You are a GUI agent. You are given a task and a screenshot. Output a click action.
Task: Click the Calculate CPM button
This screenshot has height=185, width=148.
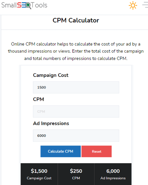pos(61,151)
